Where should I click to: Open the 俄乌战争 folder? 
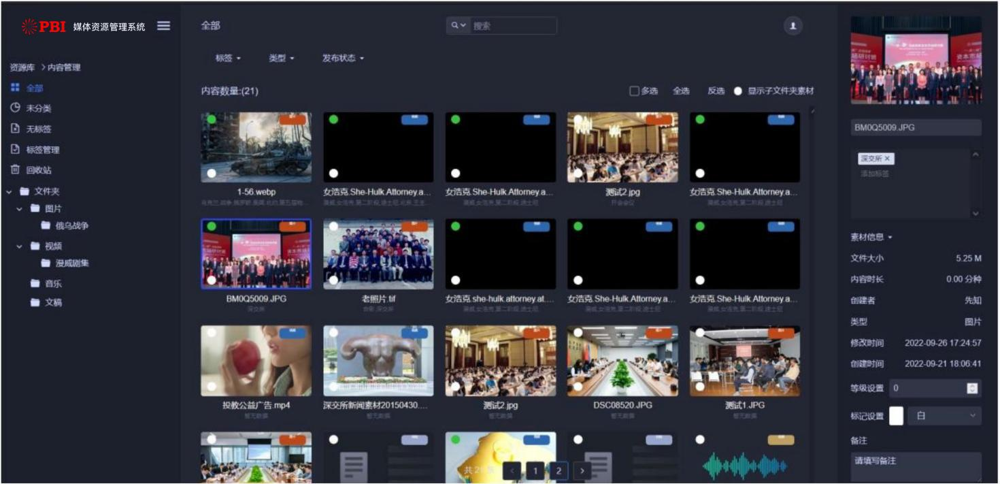point(71,226)
